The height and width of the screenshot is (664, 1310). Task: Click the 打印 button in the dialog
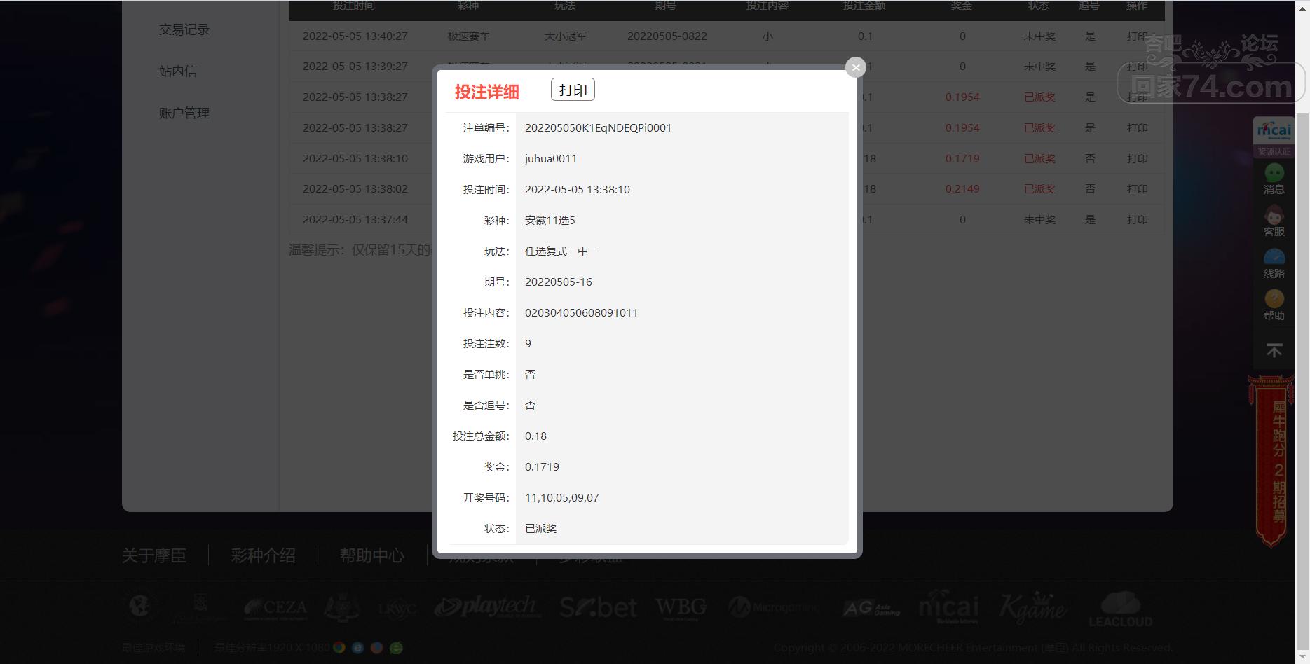(573, 90)
